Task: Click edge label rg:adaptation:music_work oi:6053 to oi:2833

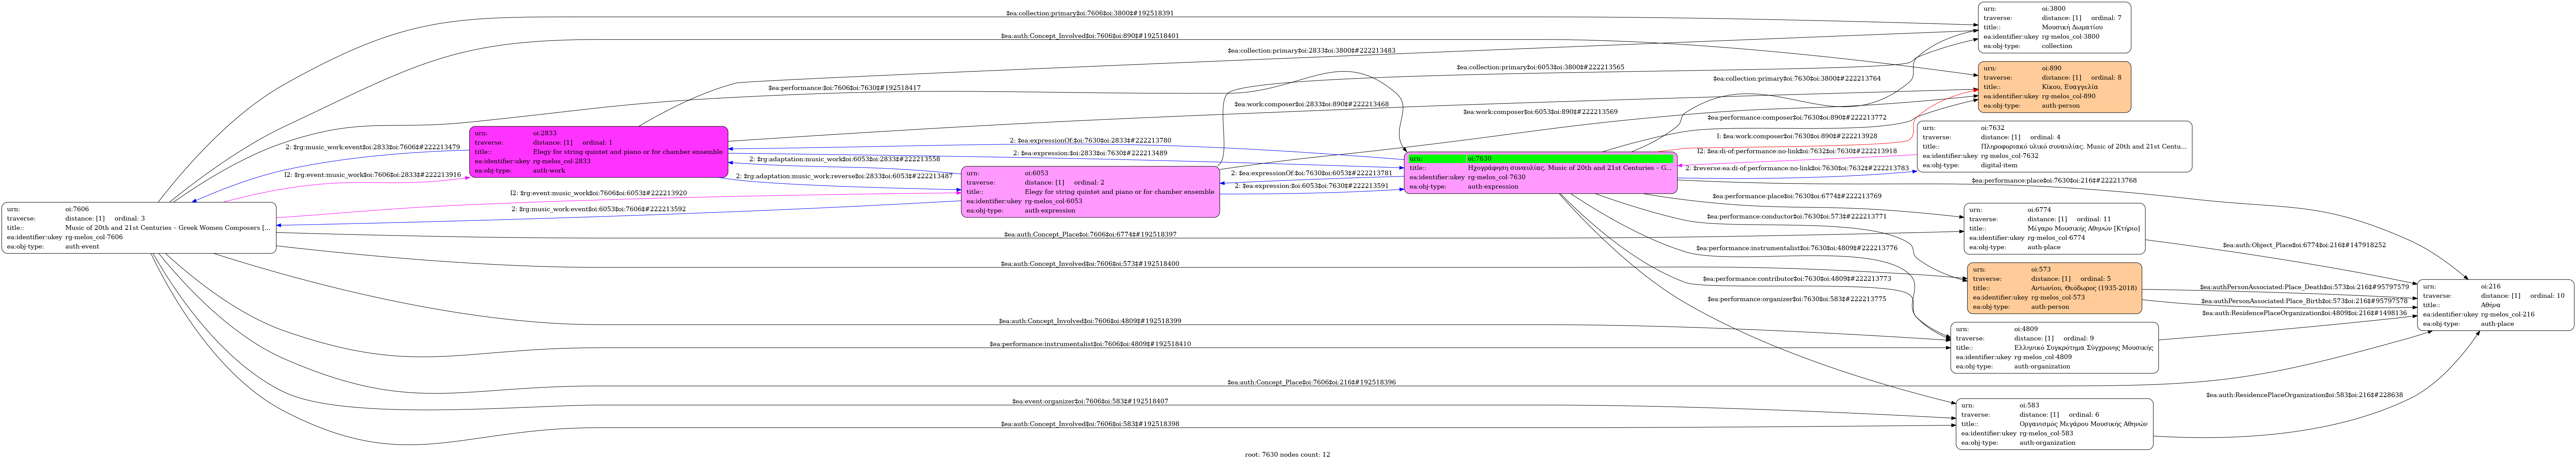Action: [845, 159]
